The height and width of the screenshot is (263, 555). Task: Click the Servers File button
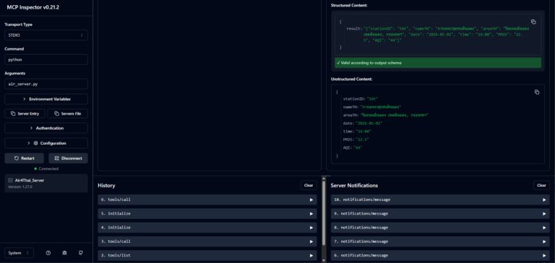point(68,114)
